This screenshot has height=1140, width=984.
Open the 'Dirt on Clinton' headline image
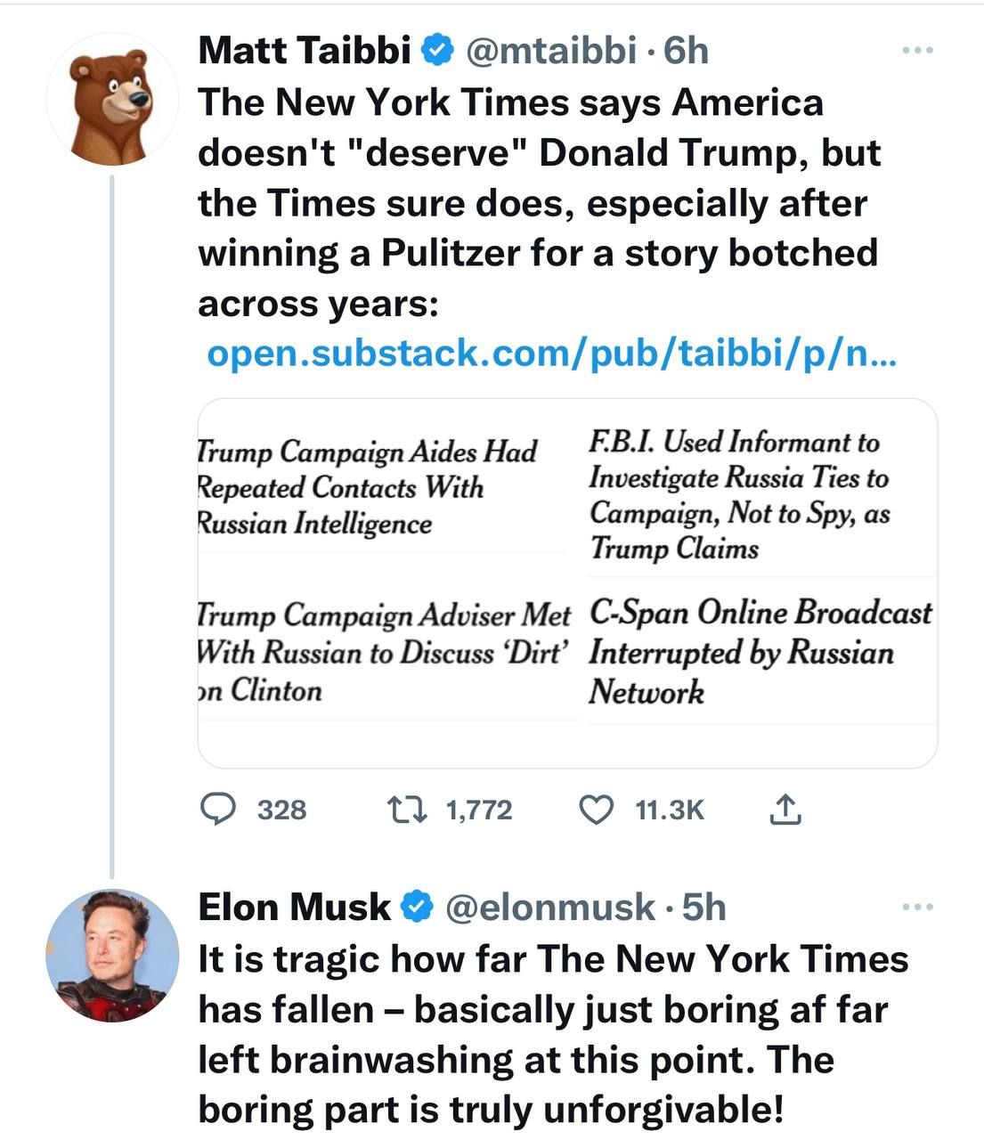coord(385,653)
